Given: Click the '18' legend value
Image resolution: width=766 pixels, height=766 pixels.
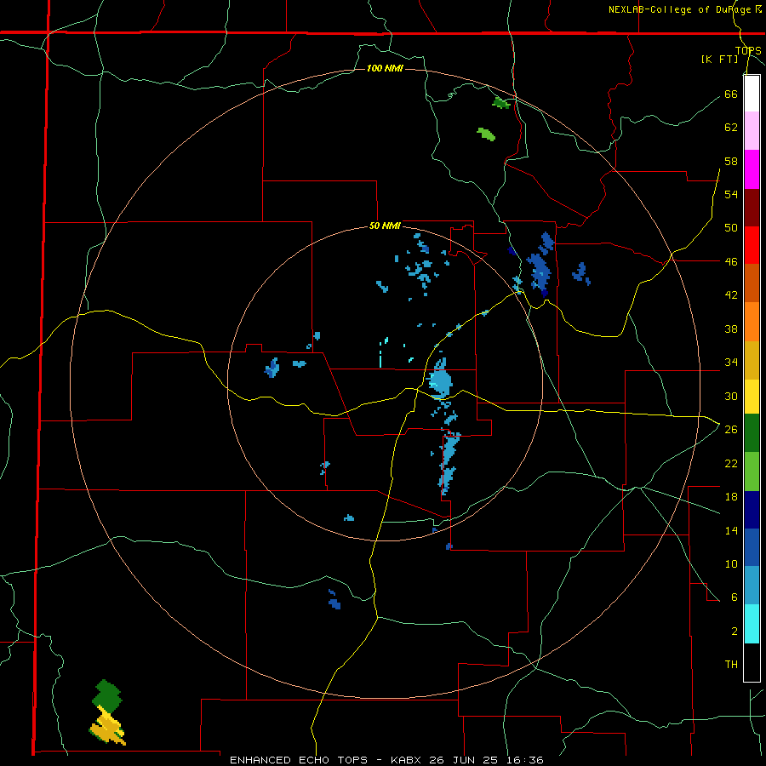Looking at the screenshot, I should [x=731, y=497].
